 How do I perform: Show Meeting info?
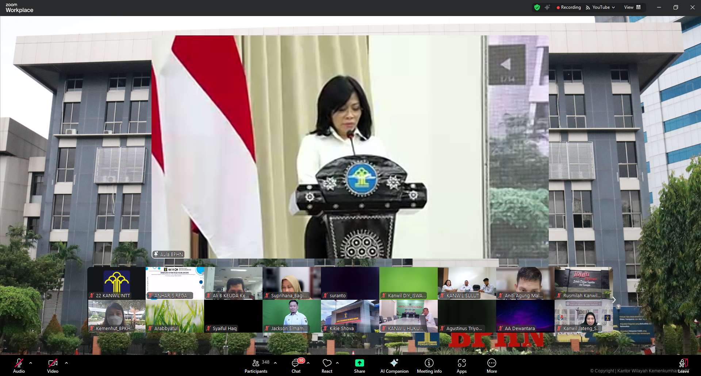(429, 366)
